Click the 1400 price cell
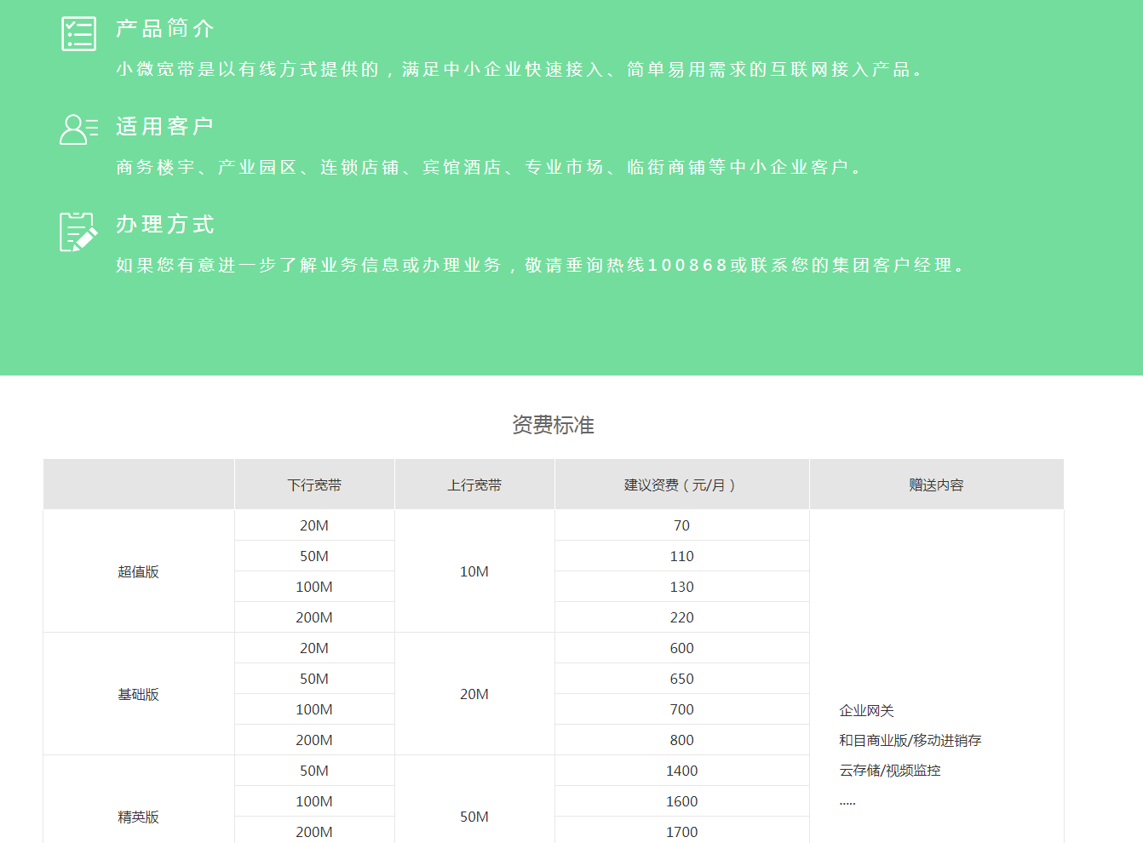This screenshot has width=1143, height=843. 681,771
